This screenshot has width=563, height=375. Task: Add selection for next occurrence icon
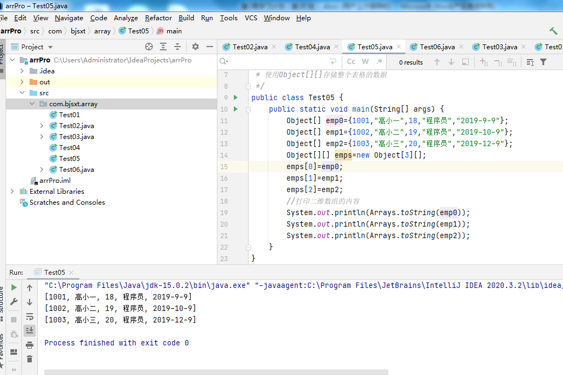click(484, 62)
